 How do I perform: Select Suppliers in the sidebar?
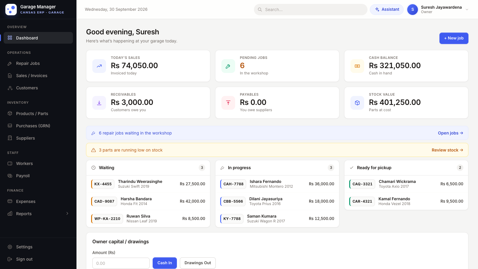(x=38, y=138)
